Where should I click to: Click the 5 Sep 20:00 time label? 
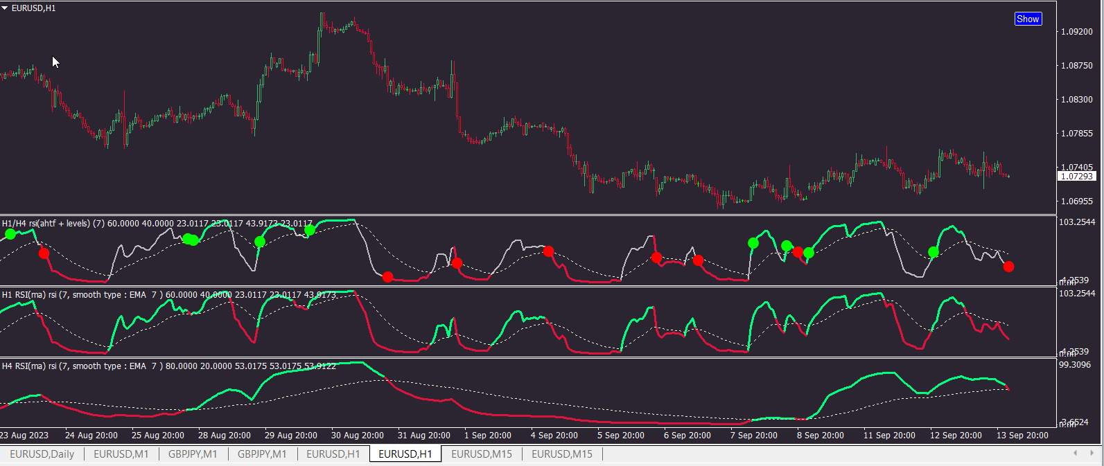621,436
